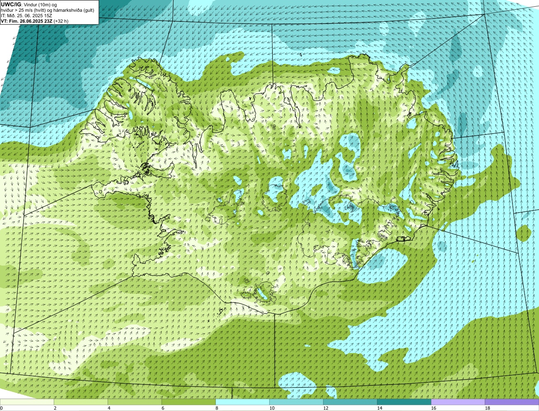This screenshot has height=411, width=539.
Task: Click the 'UWC/IG: Vindur (10m) og' title line
Action: tap(29, 4)
